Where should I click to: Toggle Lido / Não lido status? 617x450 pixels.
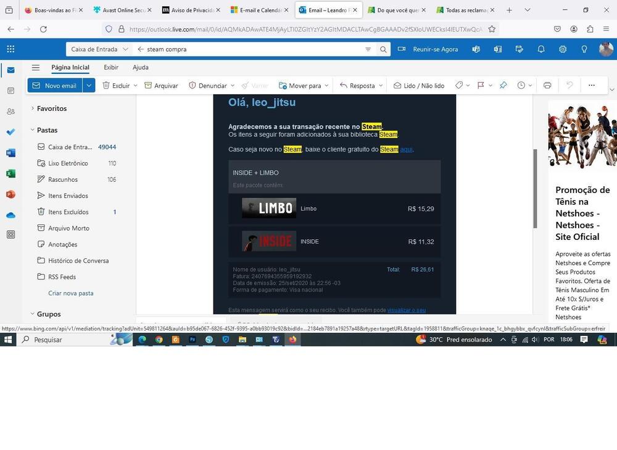point(418,86)
